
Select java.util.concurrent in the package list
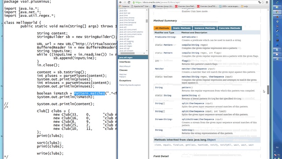coord(128,30)
